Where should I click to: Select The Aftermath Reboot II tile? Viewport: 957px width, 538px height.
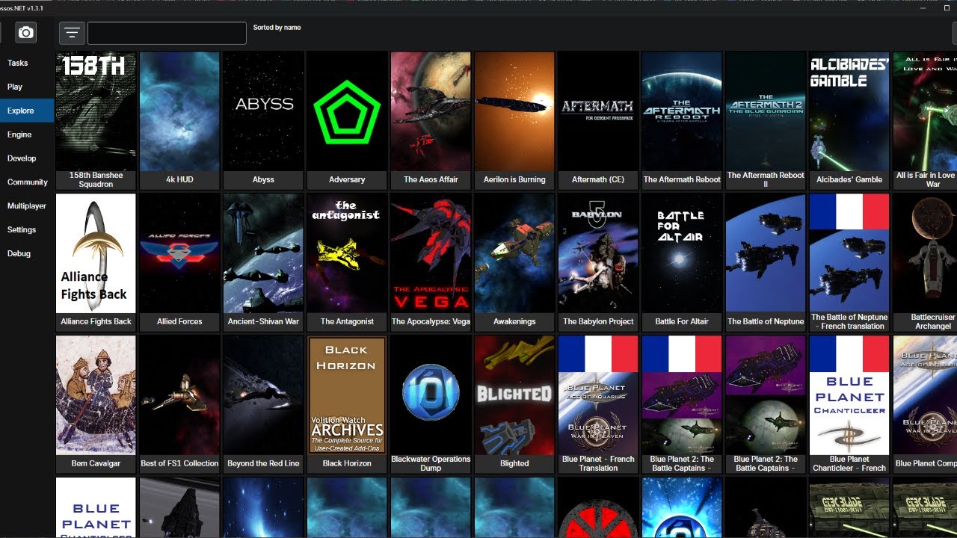pos(766,120)
